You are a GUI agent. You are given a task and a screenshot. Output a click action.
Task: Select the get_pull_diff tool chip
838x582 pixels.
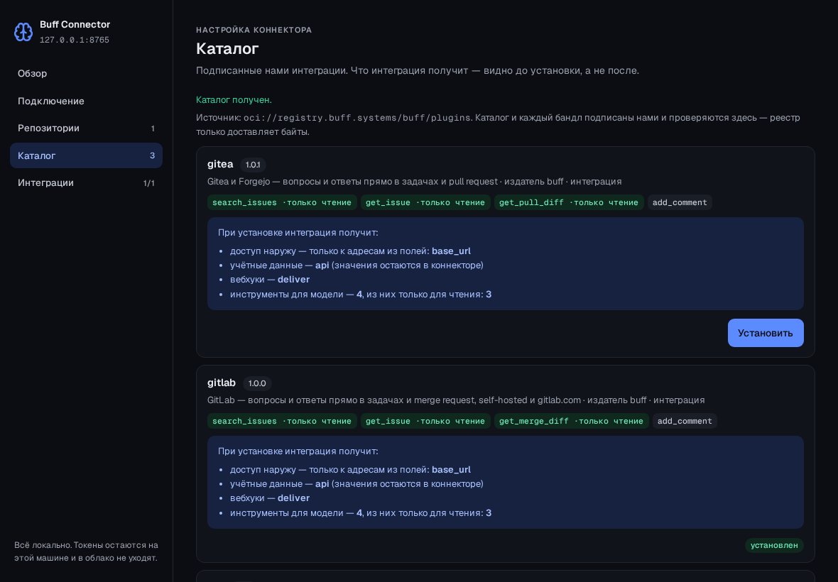tap(569, 202)
